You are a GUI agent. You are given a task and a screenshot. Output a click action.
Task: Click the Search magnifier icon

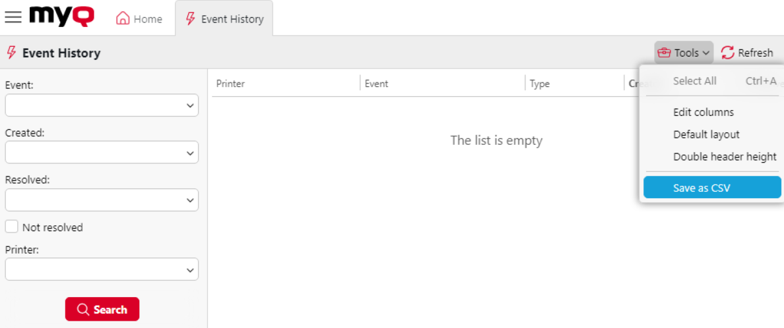(x=83, y=310)
